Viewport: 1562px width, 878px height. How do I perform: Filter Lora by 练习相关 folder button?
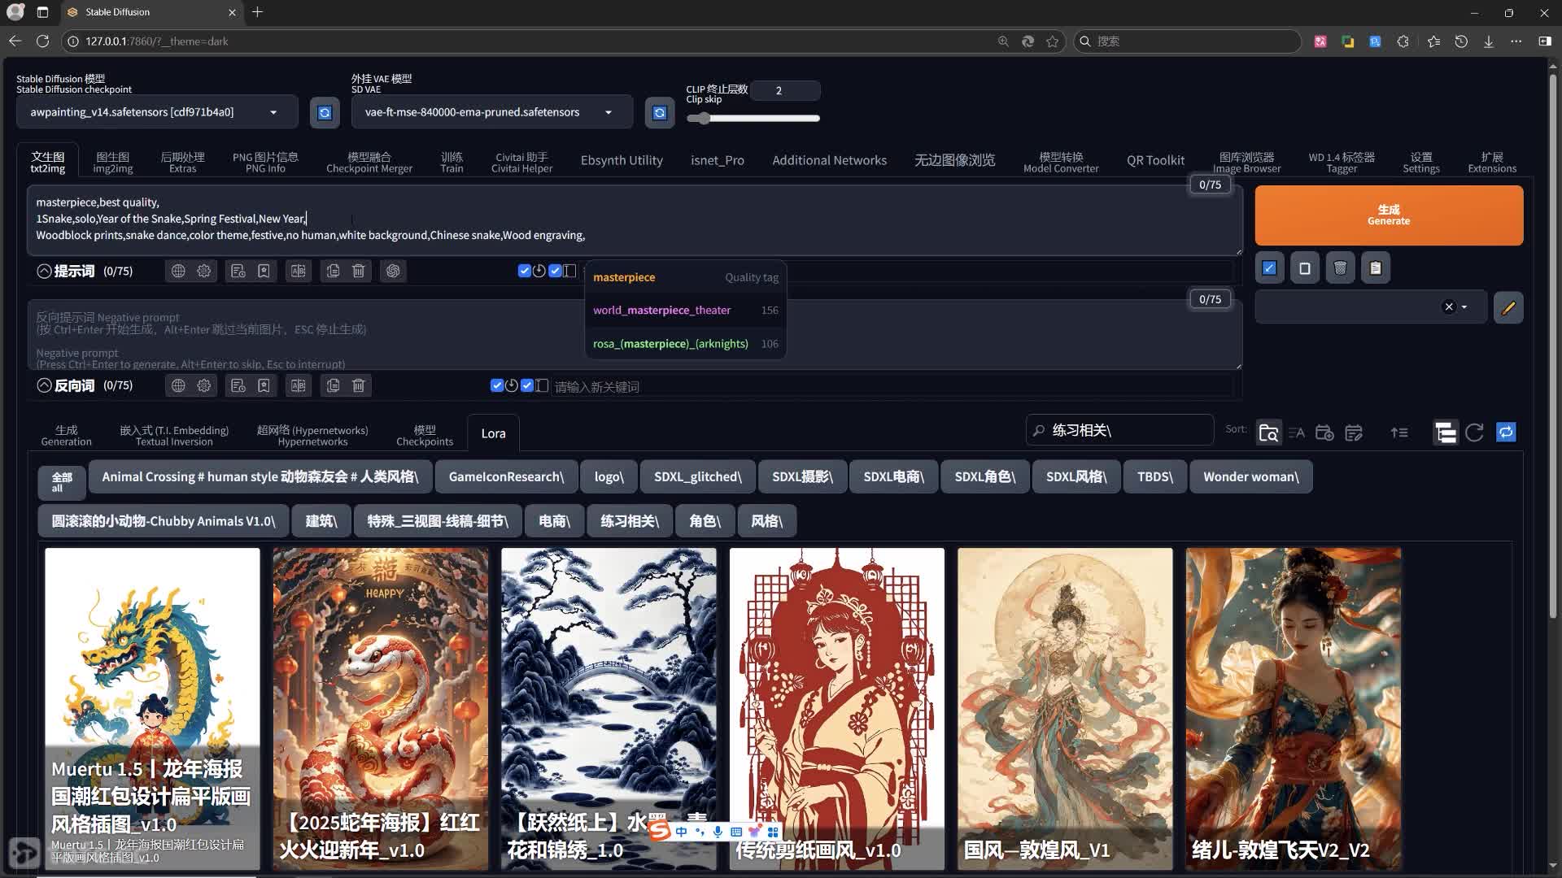coord(630,521)
